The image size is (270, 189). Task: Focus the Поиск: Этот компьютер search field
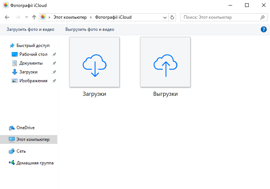[x=224, y=17]
